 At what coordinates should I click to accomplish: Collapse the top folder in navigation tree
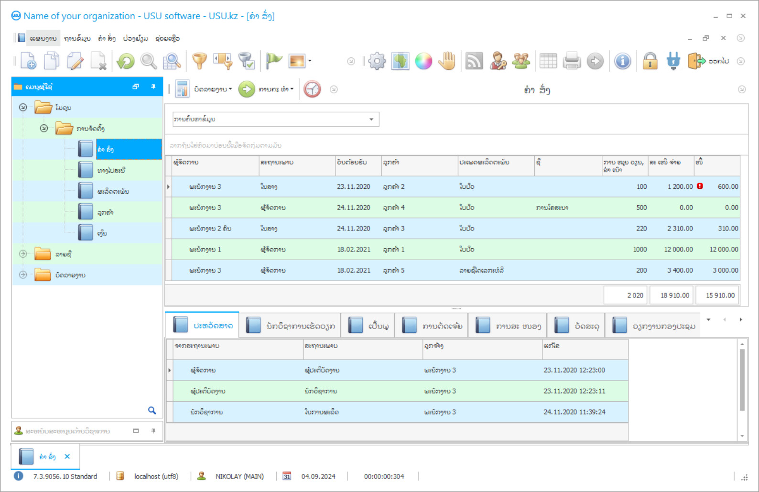coord(23,108)
